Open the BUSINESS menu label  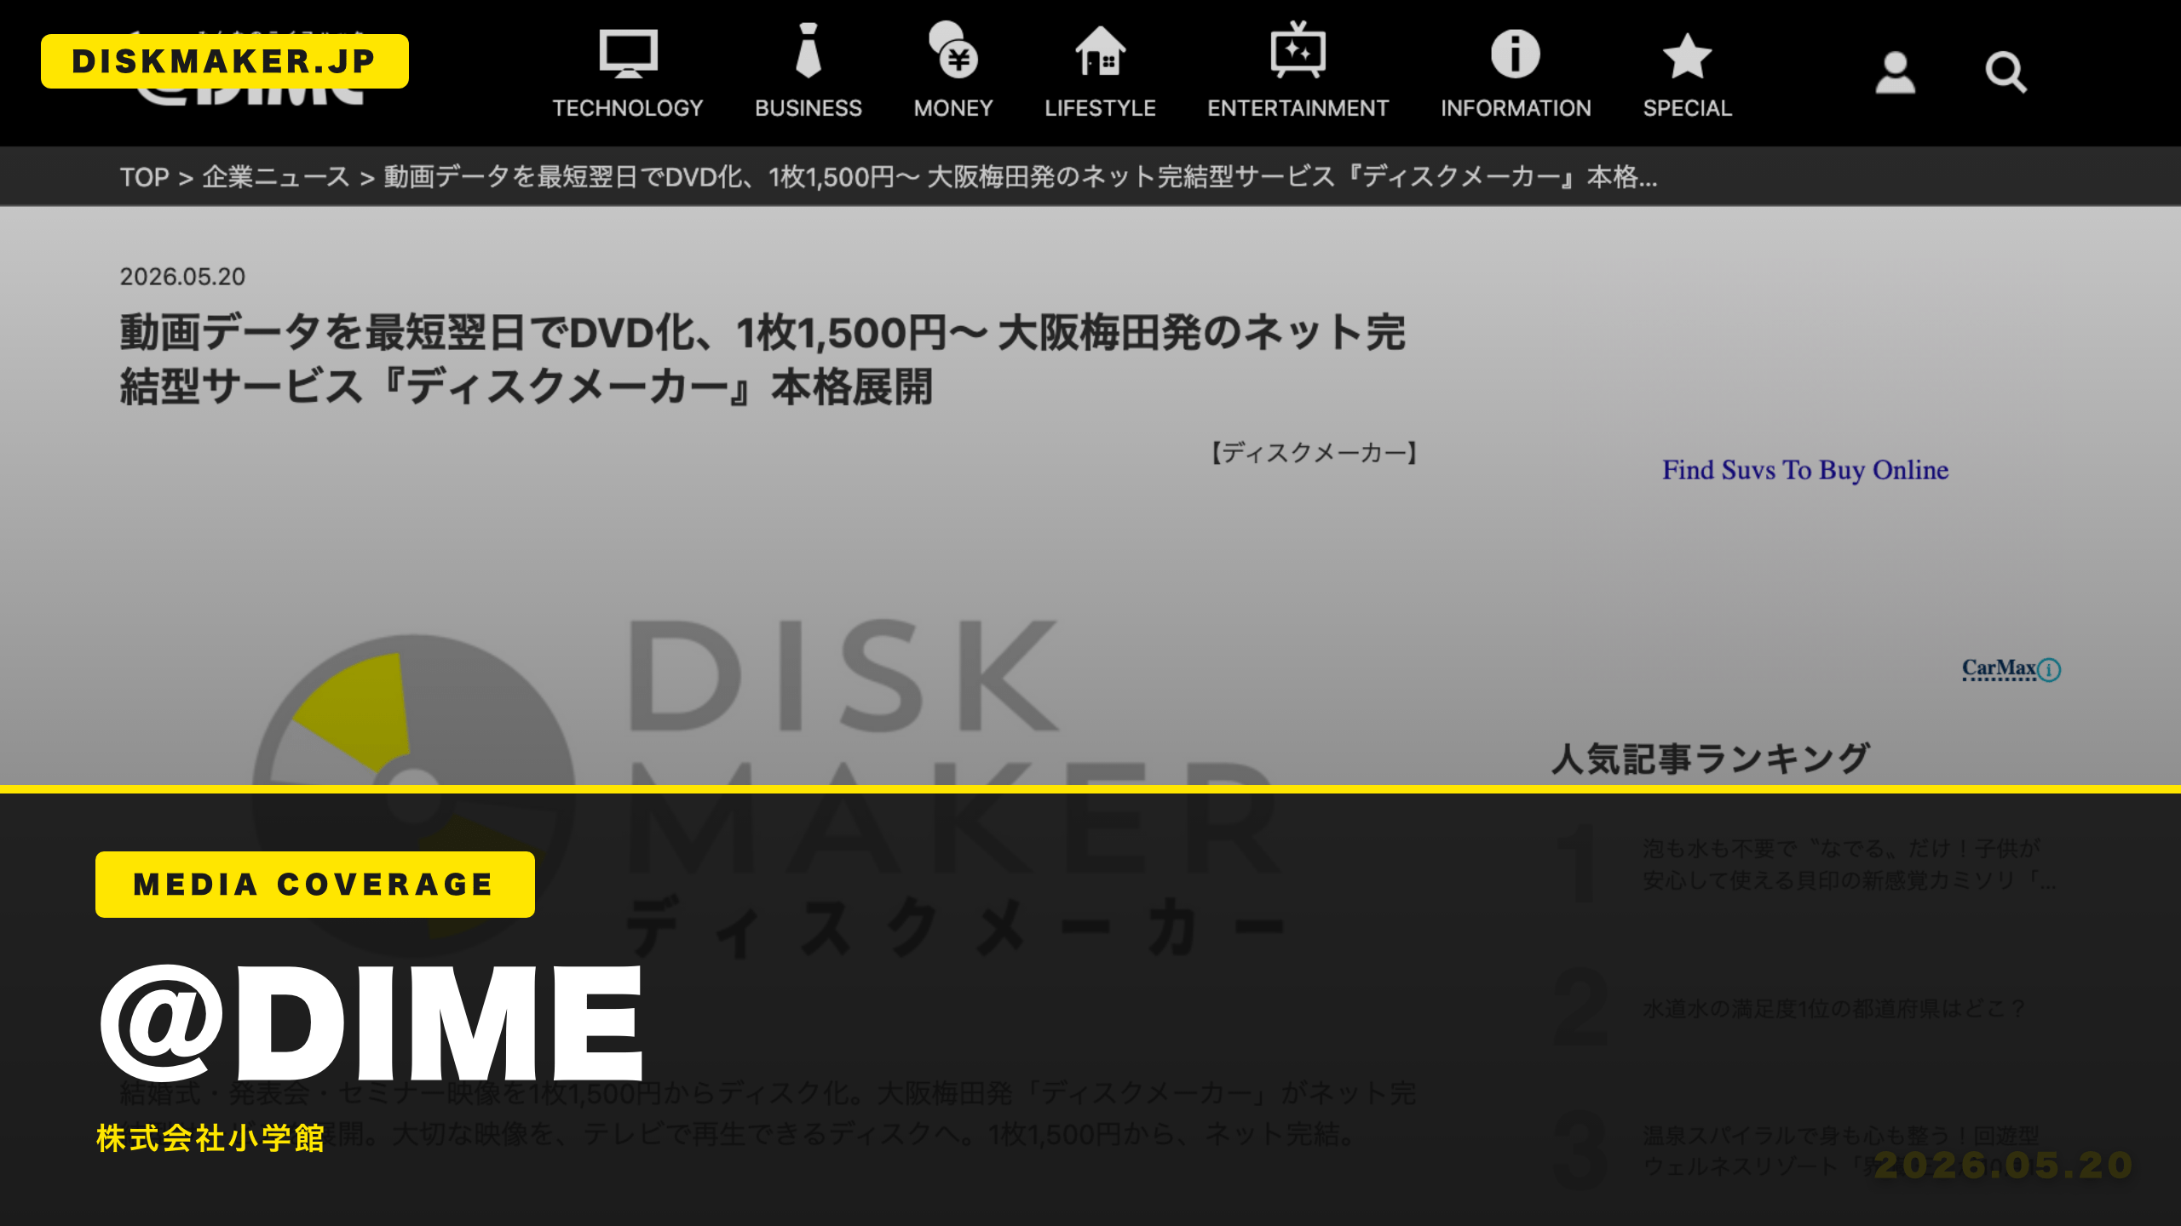click(x=808, y=108)
